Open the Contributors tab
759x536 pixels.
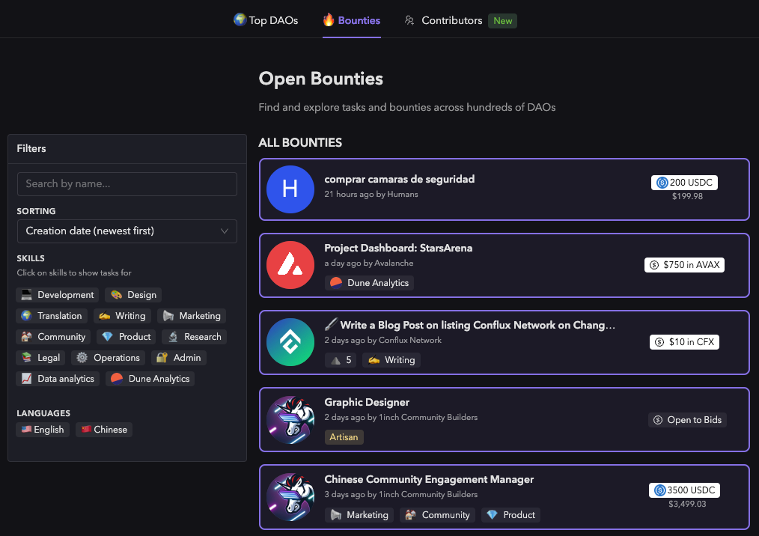pyautogui.click(x=451, y=20)
